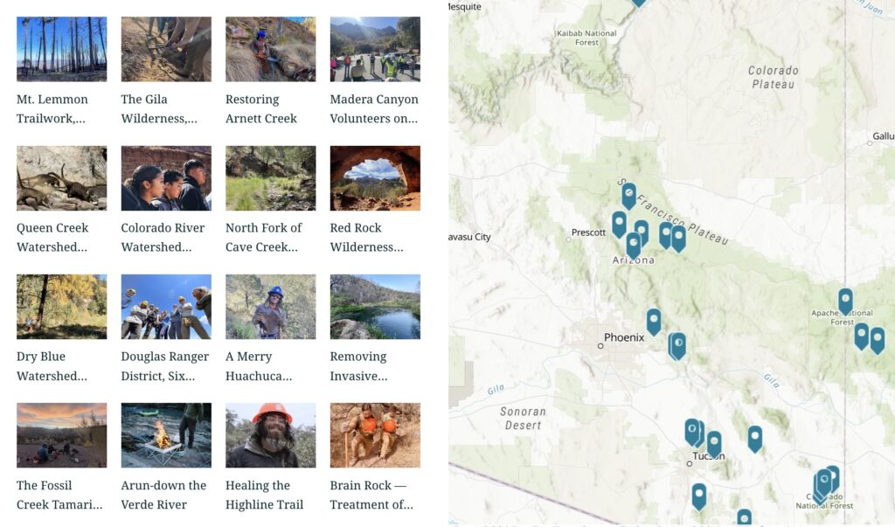The height and width of the screenshot is (527, 895).
Task: Click the map pin south of Tucson
Action: click(x=699, y=495)
